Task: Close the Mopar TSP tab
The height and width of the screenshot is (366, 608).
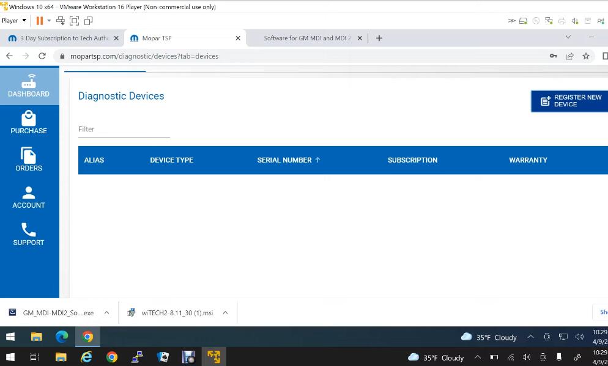Action: coord(238,38)
